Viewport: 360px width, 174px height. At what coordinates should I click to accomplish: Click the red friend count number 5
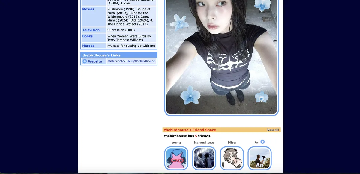pyautogui.click(x=196, y=136)
